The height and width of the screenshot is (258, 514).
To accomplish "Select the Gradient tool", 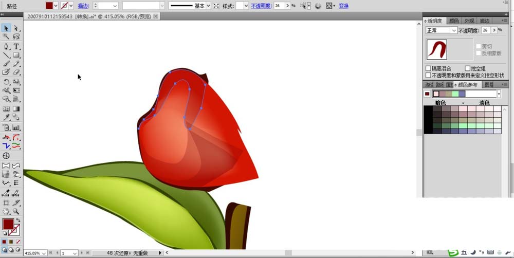I will pyautogui.click(x=16, y=109).
